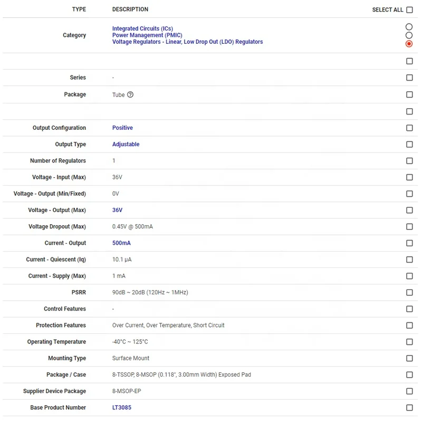Viewport: 422px width, 422px height.
Task: Tick the Package Tube row checkbox
Action: (409, 95)
